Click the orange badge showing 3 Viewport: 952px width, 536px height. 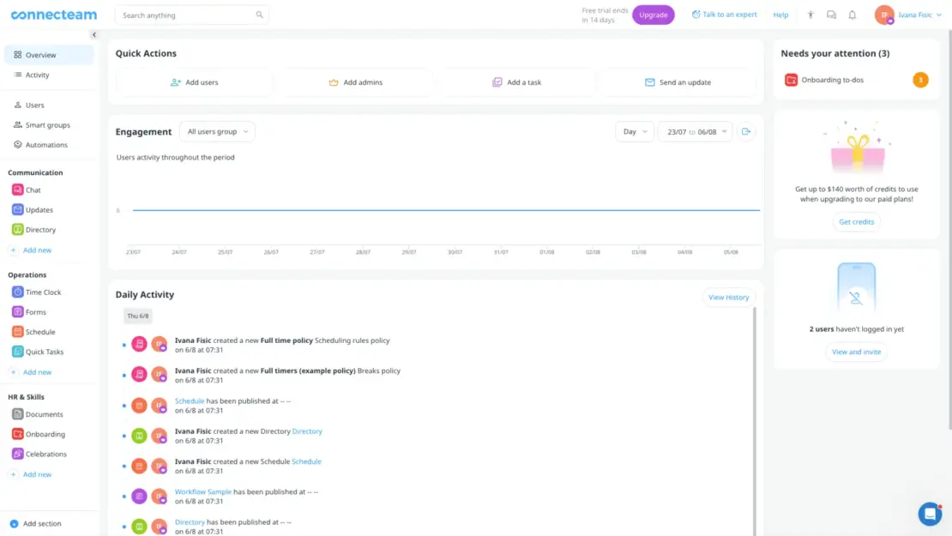pyautogui.click(x=920, y=80)
